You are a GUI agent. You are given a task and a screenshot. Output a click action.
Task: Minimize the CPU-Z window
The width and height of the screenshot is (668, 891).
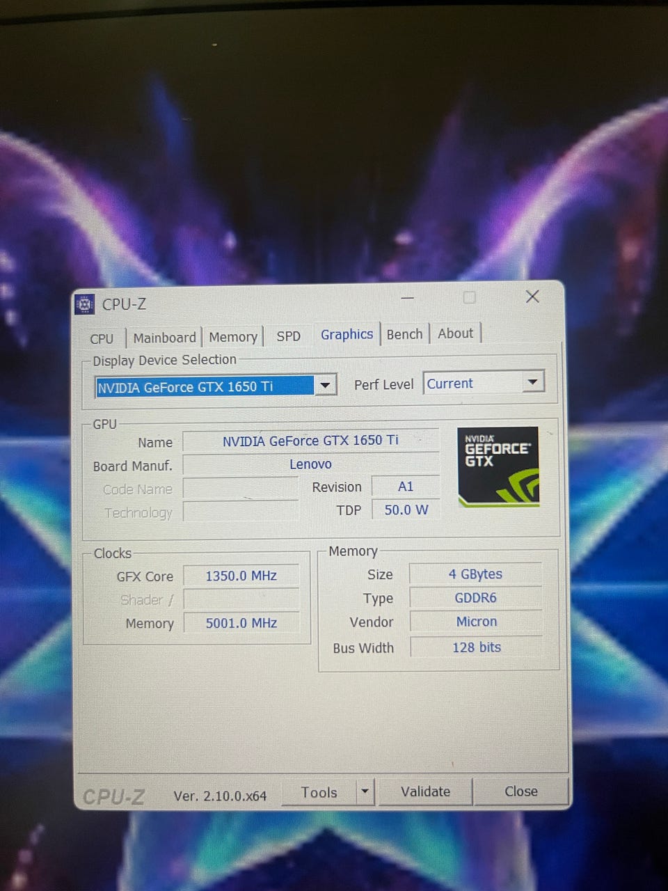408,299
